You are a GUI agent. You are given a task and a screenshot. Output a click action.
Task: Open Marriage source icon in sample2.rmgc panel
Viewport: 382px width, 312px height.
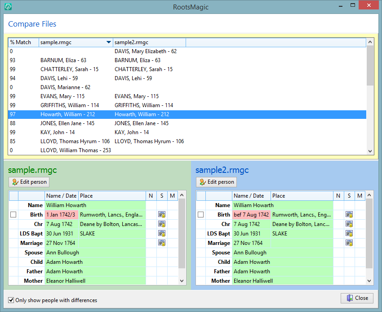349,243
